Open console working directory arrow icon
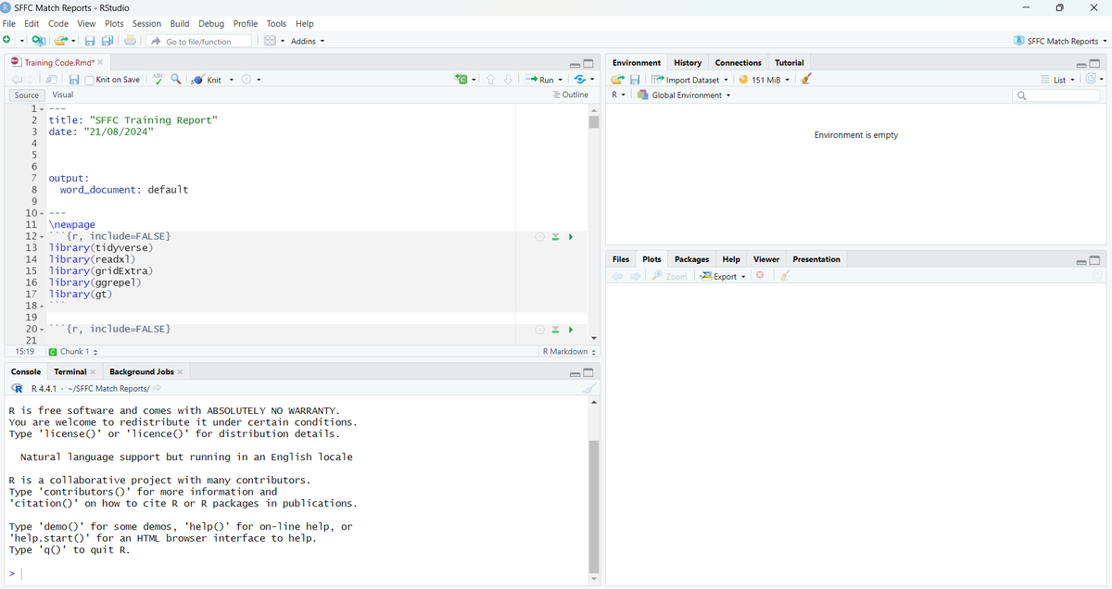The width and height of the screenshot is (1112, 589). [158, 388]
